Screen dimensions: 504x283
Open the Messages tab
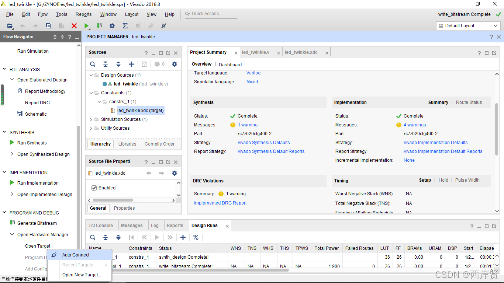[x=132, y=226]
